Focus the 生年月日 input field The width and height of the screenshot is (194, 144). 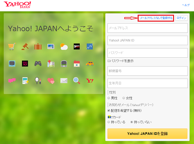pos(148,83)
